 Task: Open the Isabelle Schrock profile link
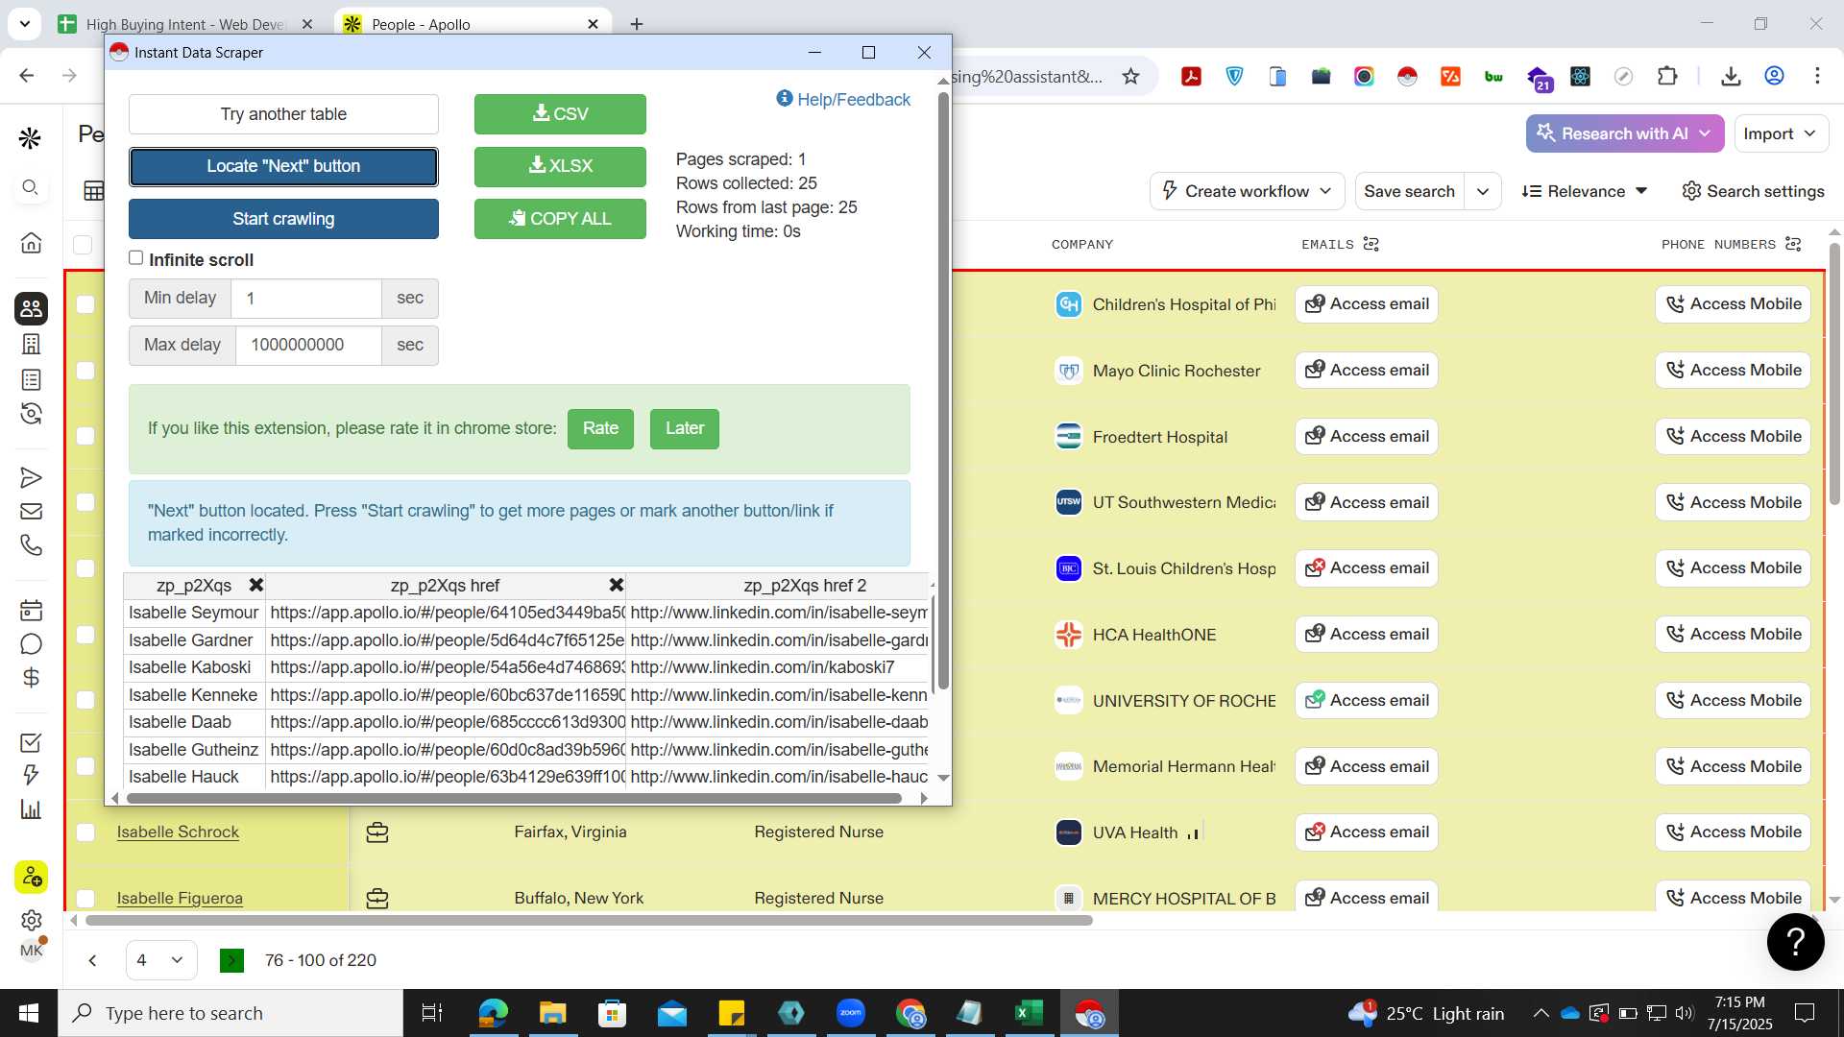[178, 832]
